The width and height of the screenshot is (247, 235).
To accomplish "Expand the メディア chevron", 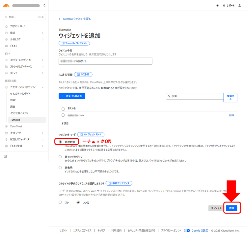I will (43, 73).
